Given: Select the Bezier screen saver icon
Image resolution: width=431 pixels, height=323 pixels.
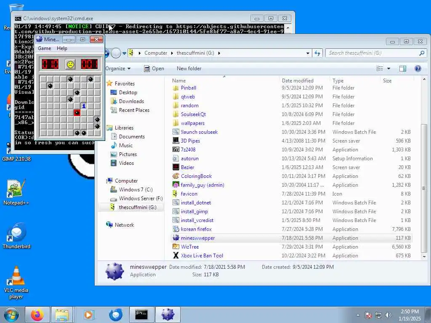Looking at the screenshot, I should pos(176,167).
